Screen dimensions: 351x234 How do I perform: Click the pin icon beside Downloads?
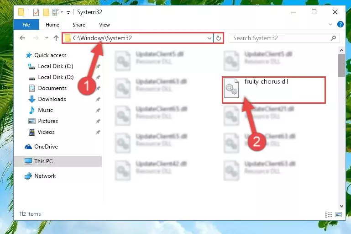pyautogui.click(x=98, y=99)
